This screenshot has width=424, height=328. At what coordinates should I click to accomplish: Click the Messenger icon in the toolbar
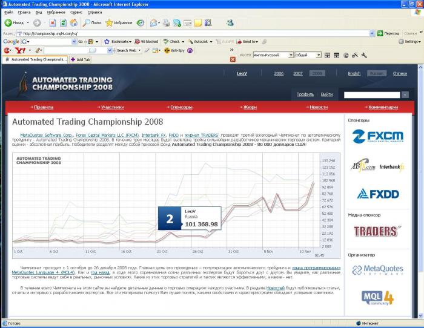point(230,23)
